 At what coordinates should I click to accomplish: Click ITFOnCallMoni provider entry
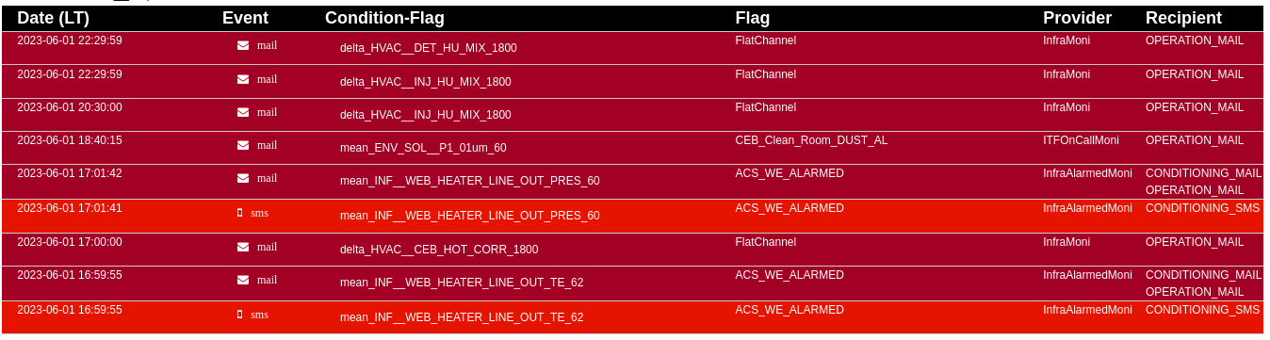click(x=1081, y=140)
